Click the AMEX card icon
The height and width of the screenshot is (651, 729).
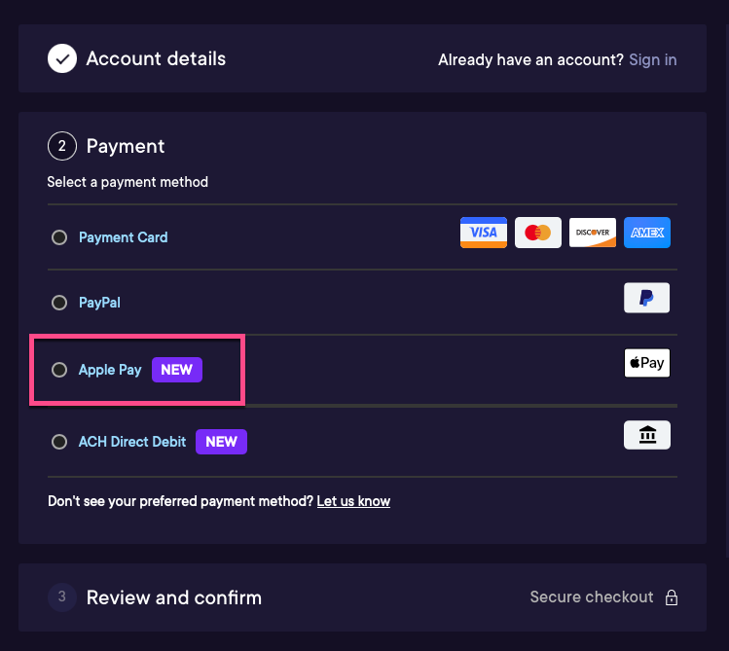646,233
